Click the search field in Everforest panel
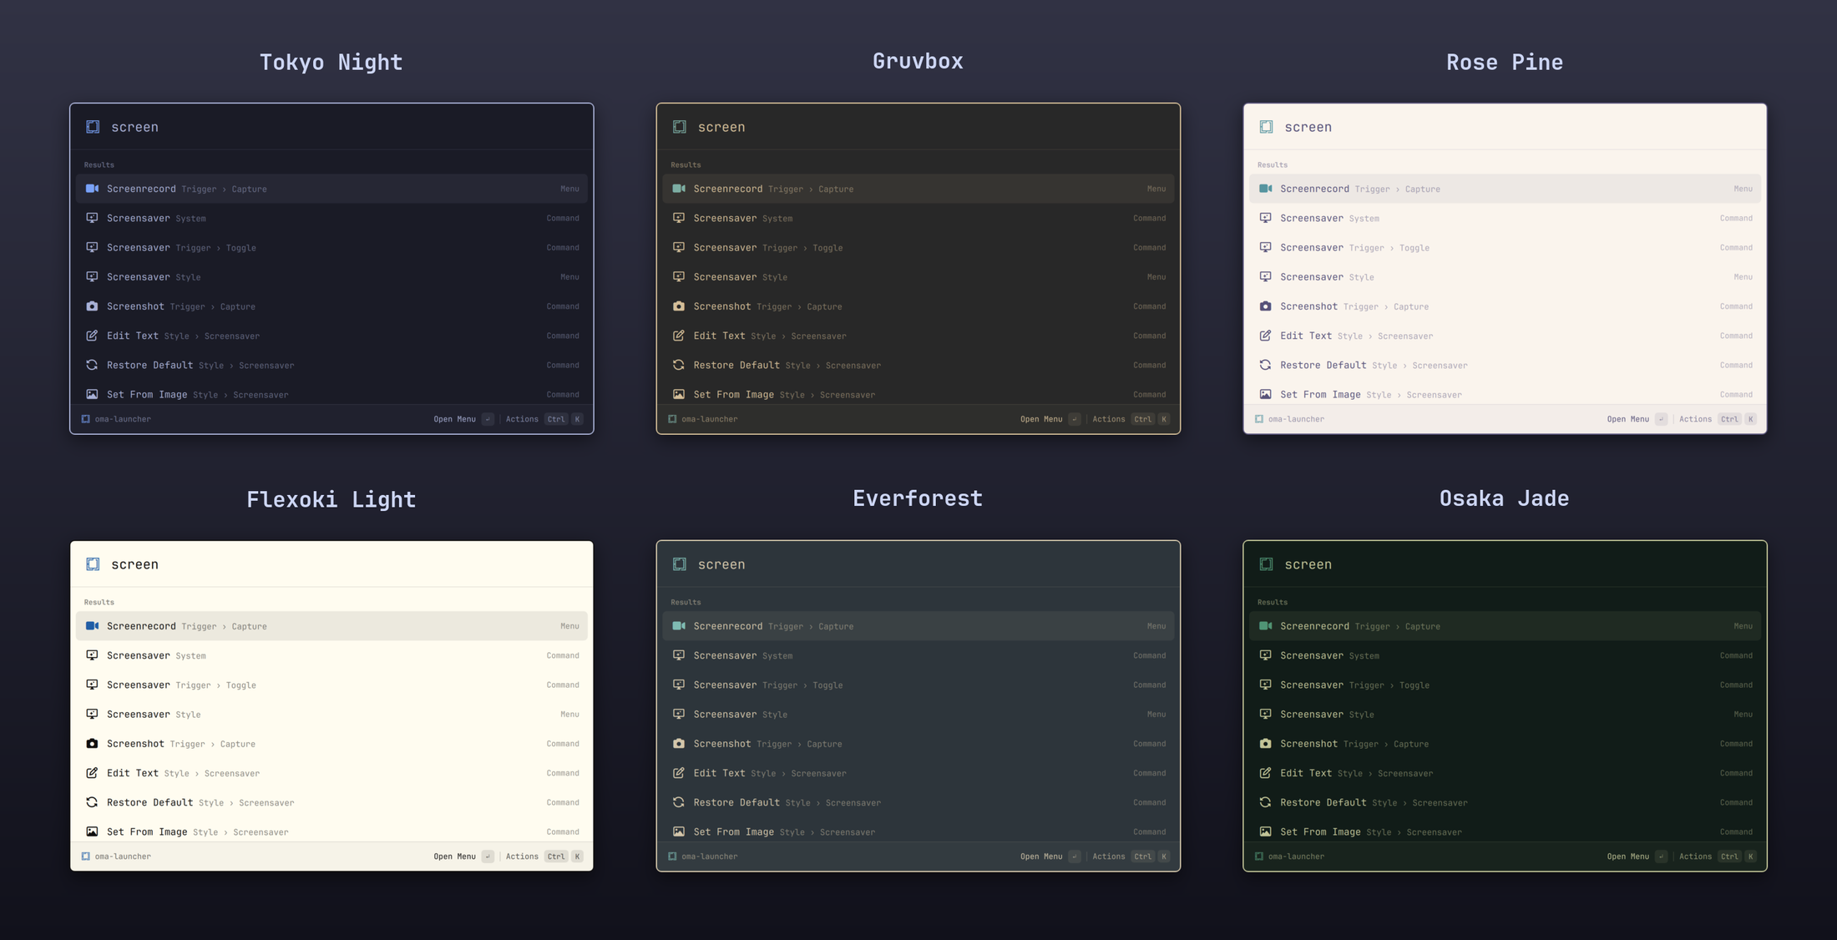This screenshot has width=1837, height=940. tap(918, 564)
